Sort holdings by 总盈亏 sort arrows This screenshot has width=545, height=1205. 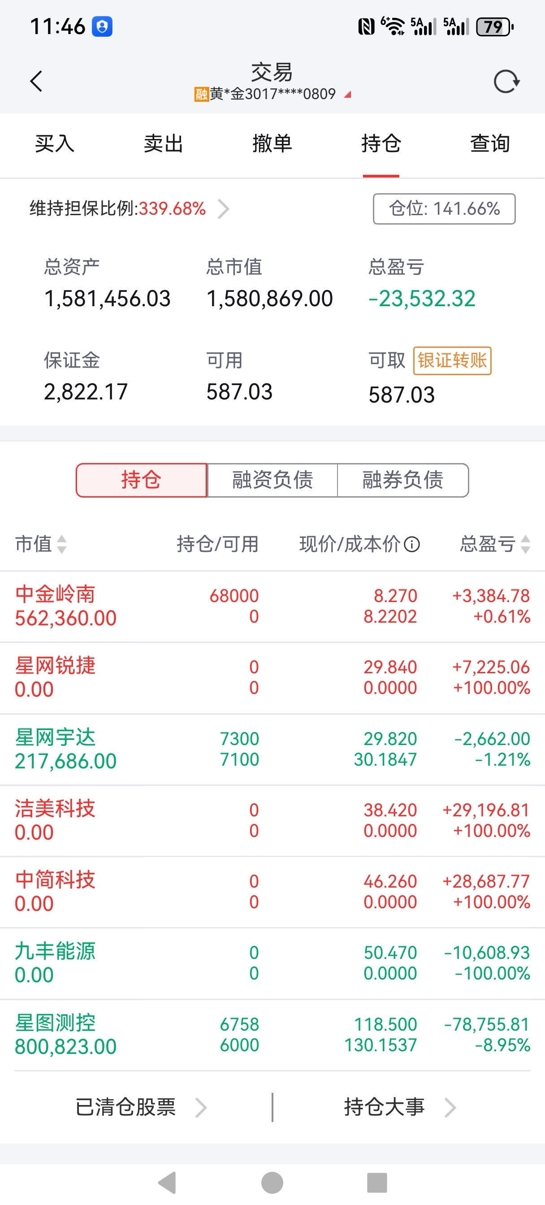click(x=525, y=544)
